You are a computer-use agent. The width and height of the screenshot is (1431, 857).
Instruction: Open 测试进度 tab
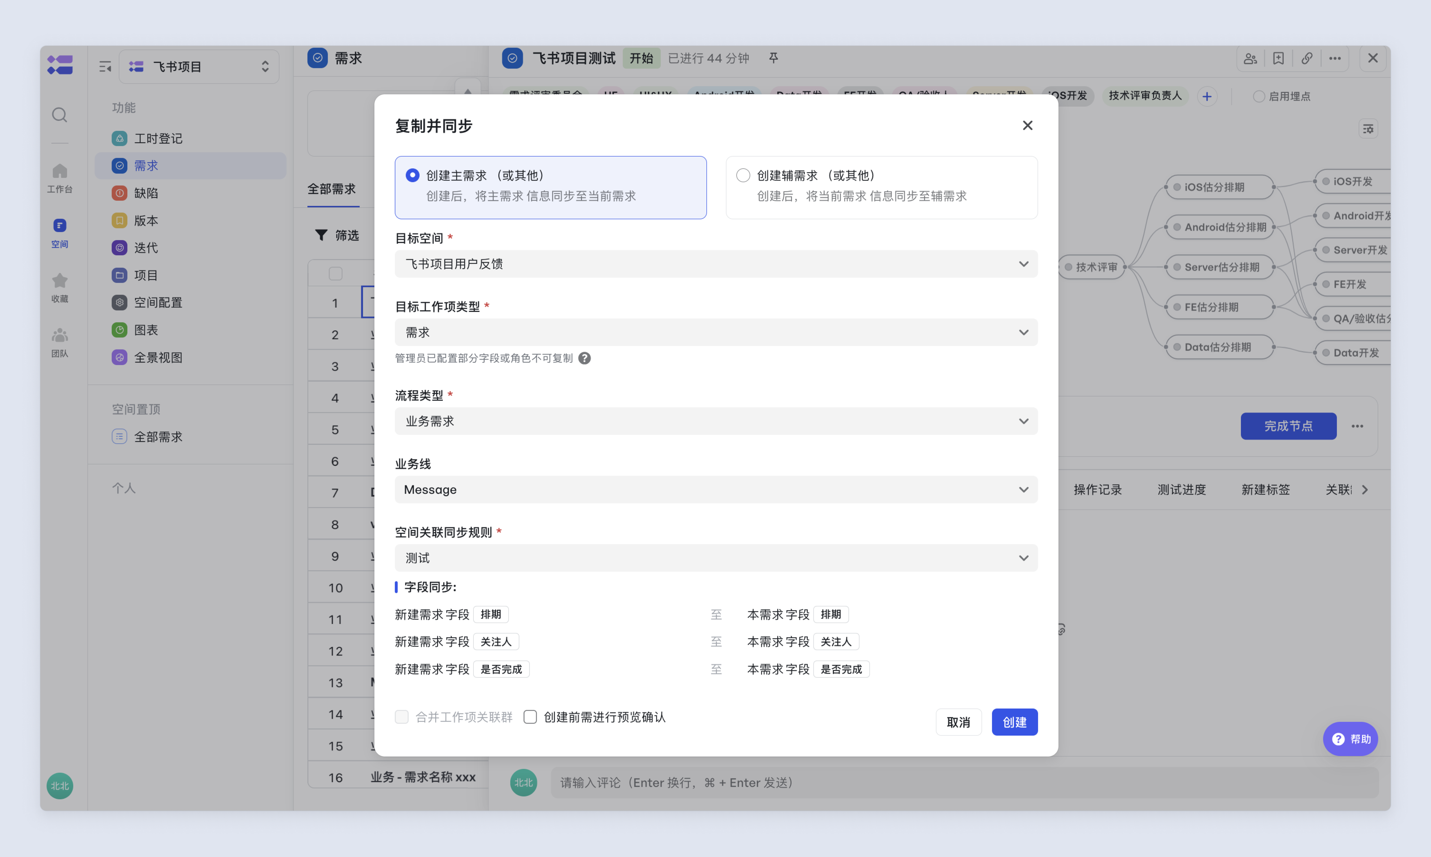pyautogui.click(x=1182, y=490)
